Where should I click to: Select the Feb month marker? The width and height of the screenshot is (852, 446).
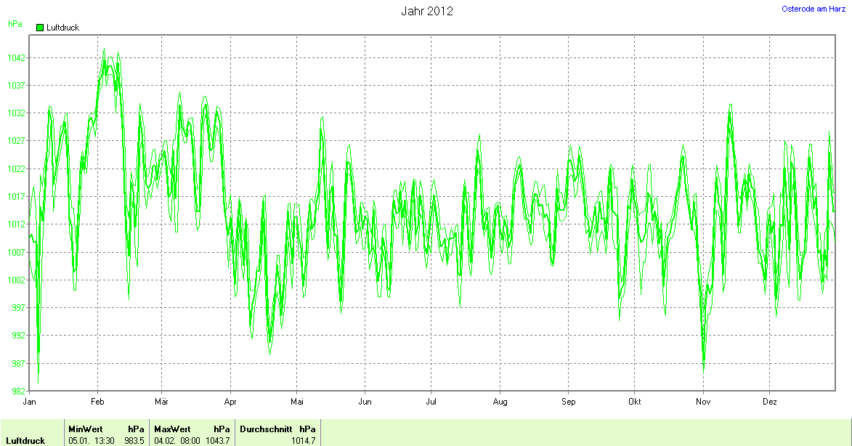(x=97, y=401)
